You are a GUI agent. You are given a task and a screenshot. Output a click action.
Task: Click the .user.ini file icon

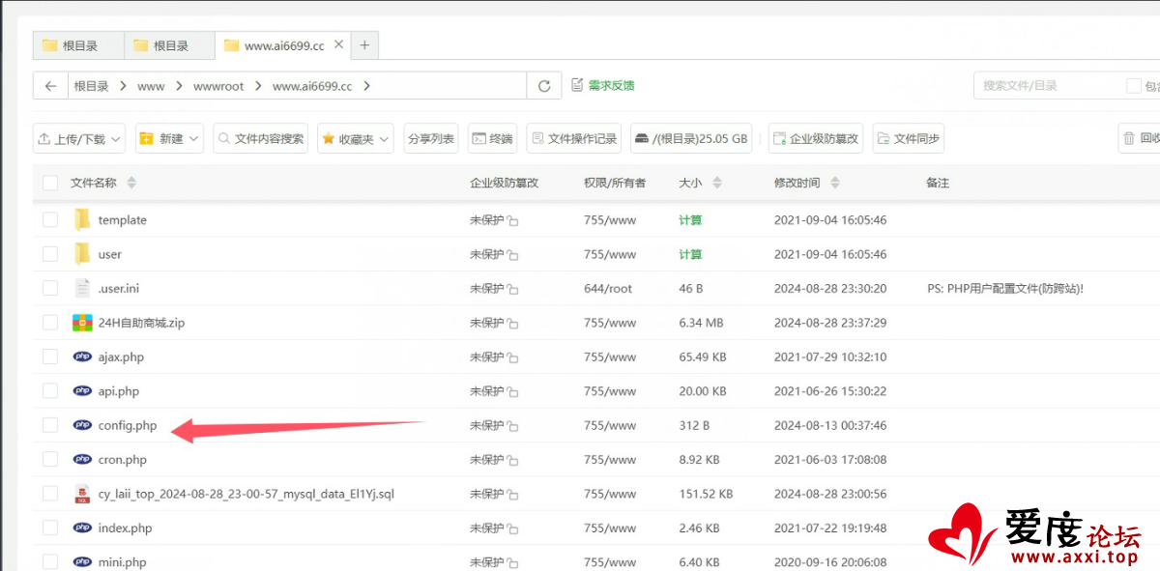[x=82, y=288]
